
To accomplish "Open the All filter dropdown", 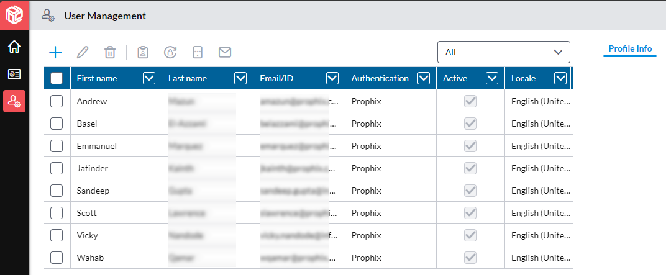I will tap(504, 52).
